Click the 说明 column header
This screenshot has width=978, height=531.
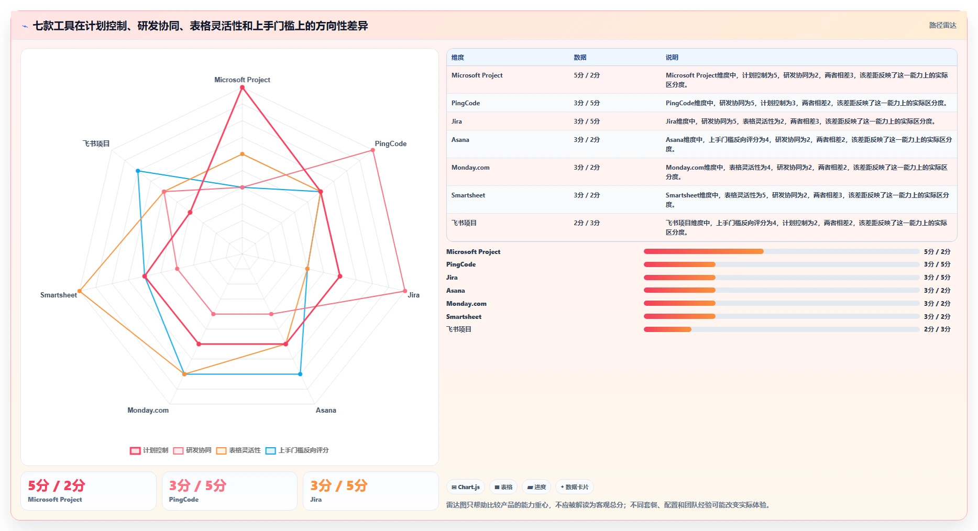[x=672, y=58]
